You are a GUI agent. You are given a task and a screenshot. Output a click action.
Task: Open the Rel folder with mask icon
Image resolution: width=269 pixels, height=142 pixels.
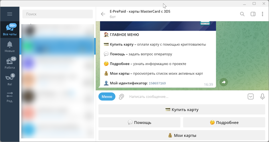(x=10, y=80)
